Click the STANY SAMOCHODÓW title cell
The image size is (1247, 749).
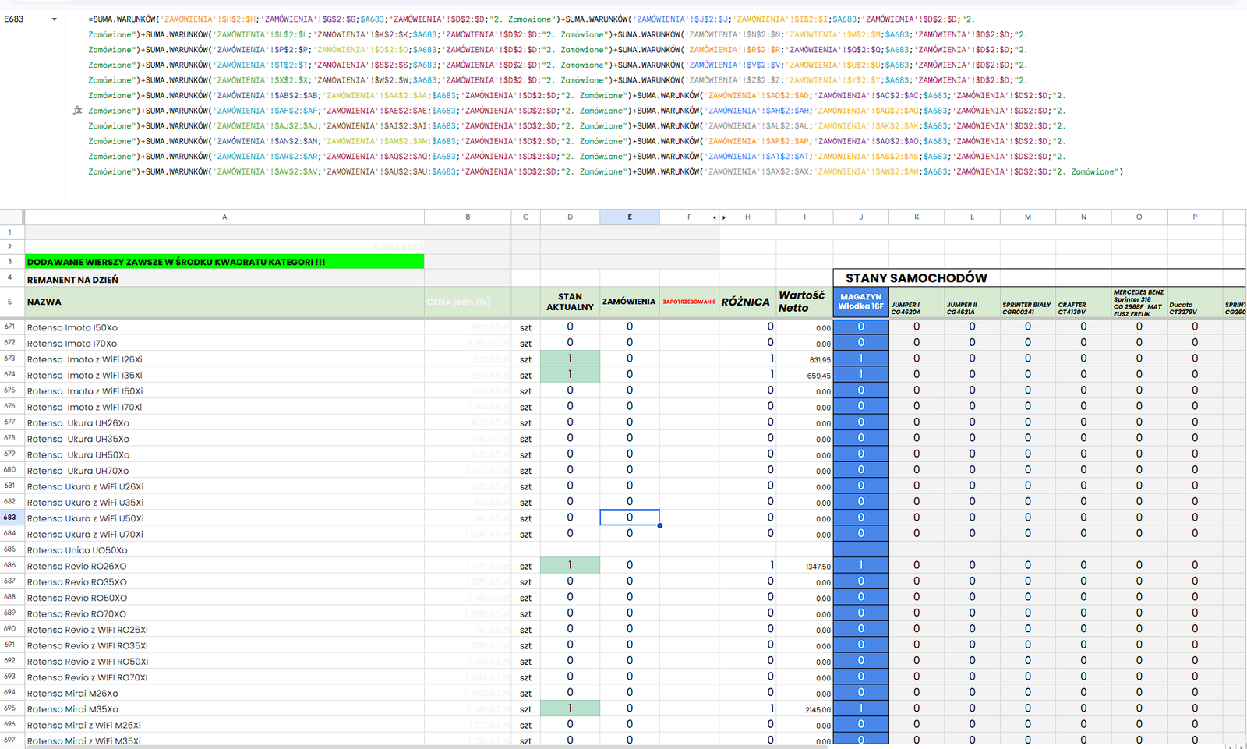click(916, 278)
